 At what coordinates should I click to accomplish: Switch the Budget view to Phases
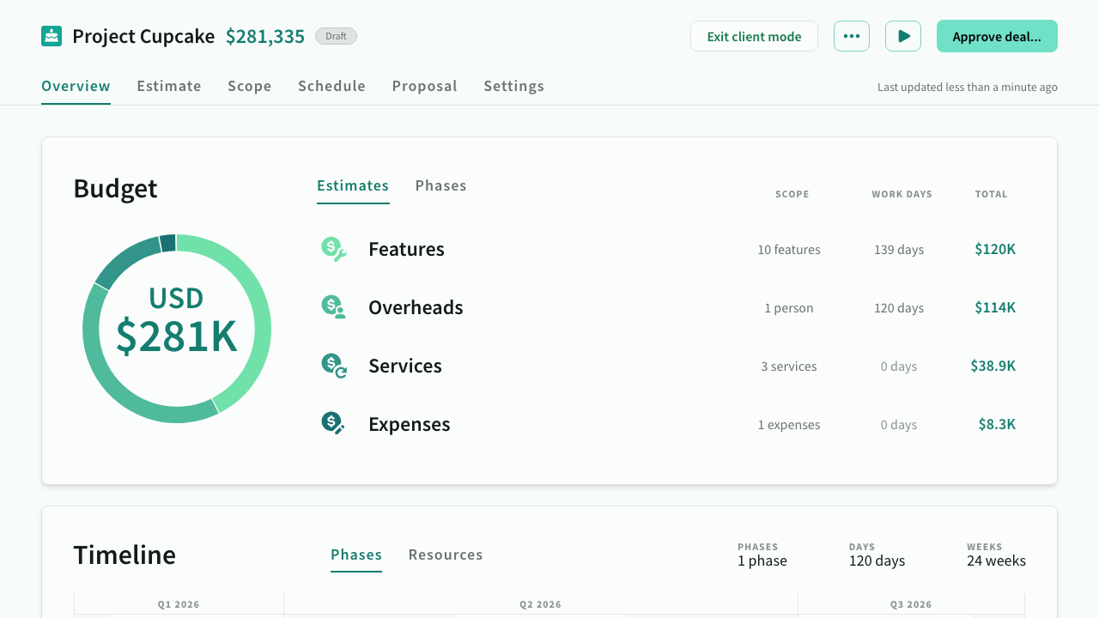[440, 185]
